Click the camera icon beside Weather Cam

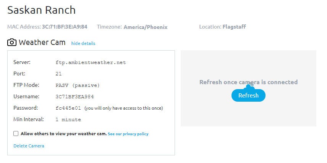pyautogui.click(x=12, y=42)
